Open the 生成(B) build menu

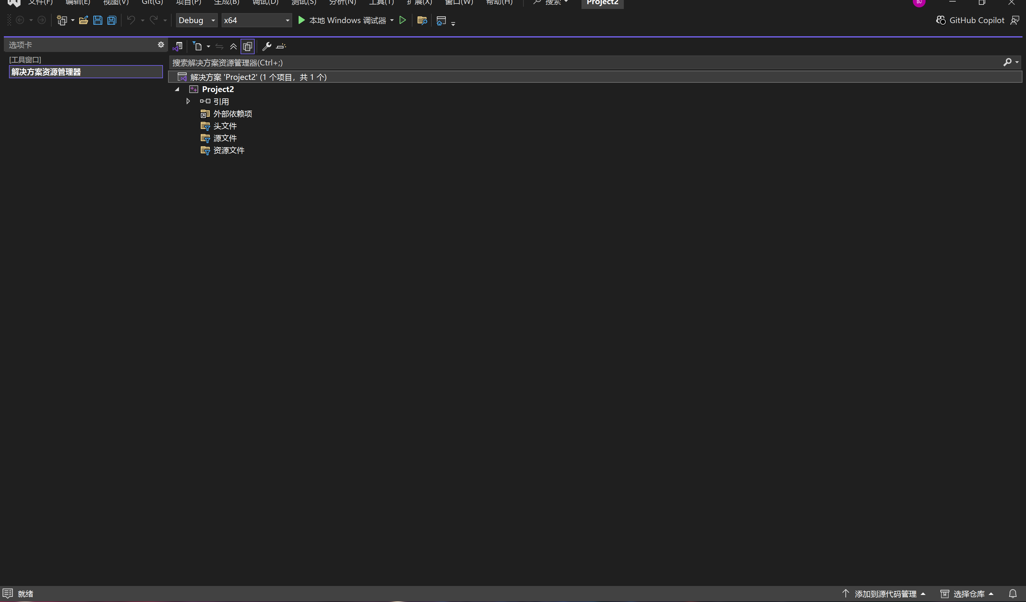pyautogui.click(x=226, y=3)
